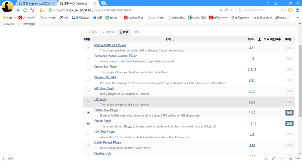
Task: Focus the browser search box
Action: tap(261, 10)
